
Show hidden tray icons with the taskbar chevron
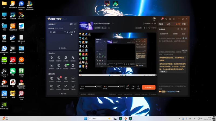179,119
